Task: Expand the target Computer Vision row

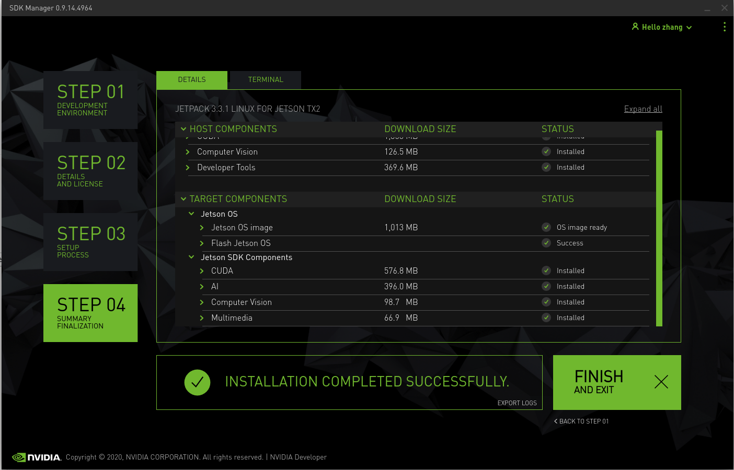Action: pos(202,302)
